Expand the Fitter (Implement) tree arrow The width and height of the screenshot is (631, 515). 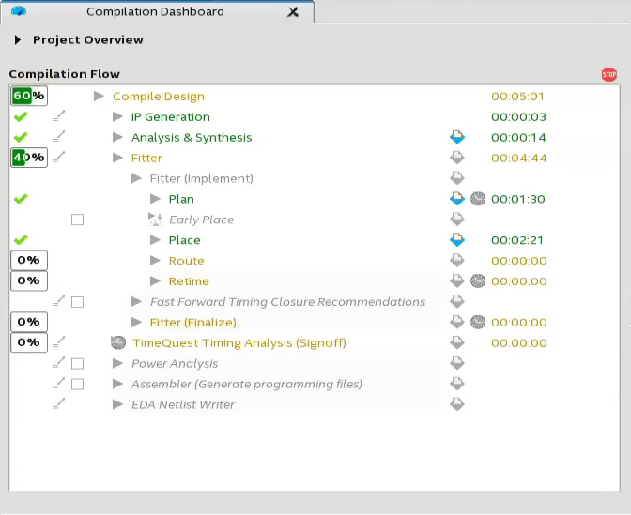(x=137, y=178)
